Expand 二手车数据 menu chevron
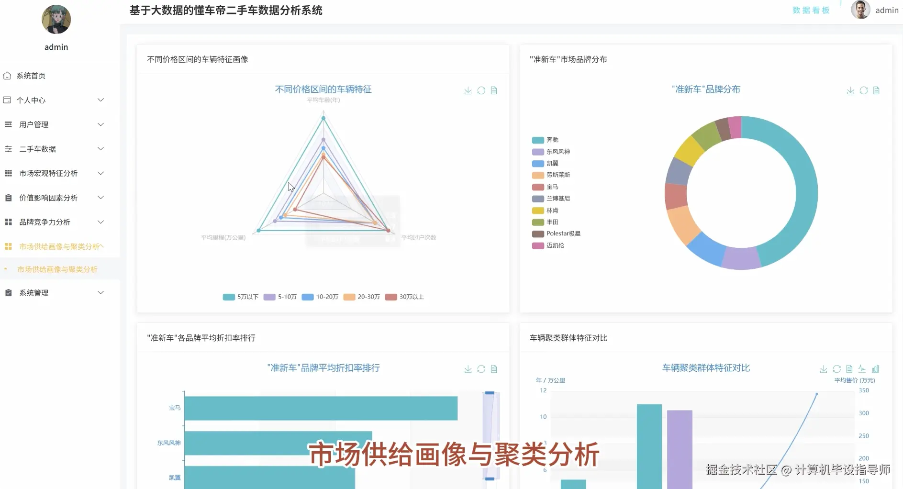903x489 pixels. (100, 149)
